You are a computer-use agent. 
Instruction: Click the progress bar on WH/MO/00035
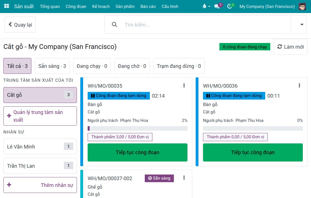pos(137,128)
